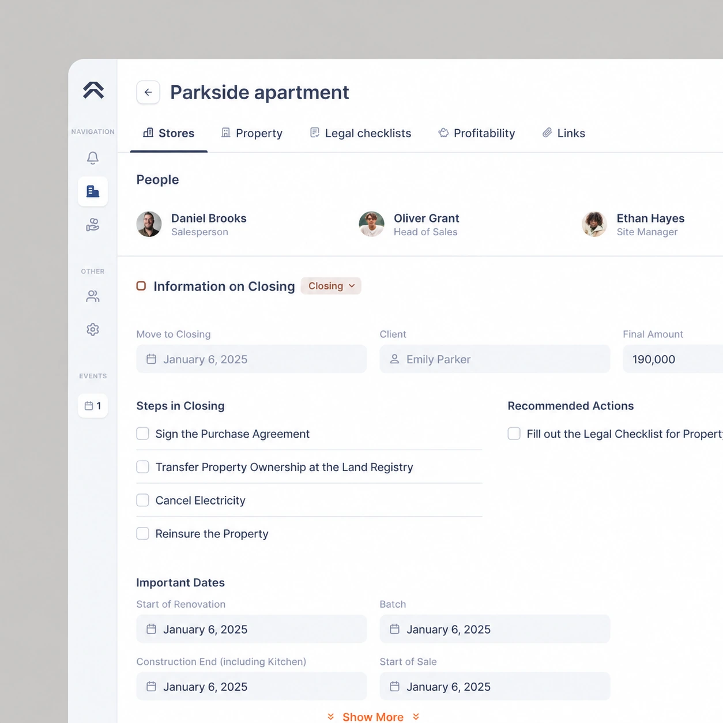This screenshot has height=723, width=723.
Task: Check Transfer Property Ownership at the Land Registry
Action: click(x=142, y=467)
